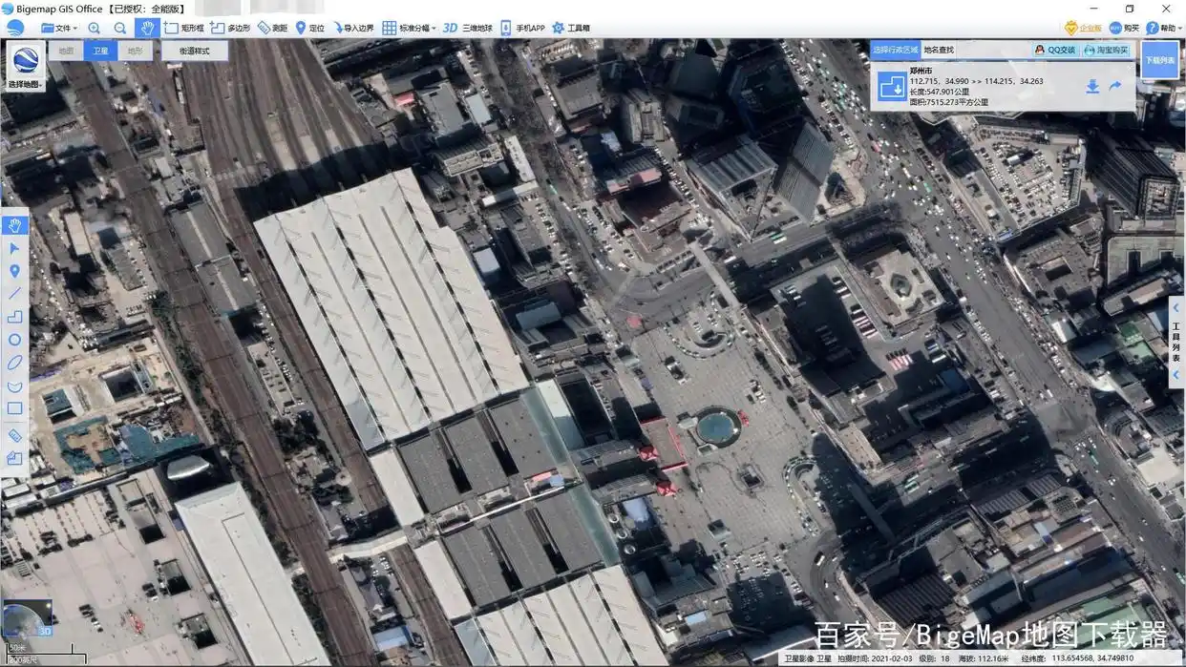Switch map view to 地形 terrain mode
Viewport: 1186px width, 667px height.
click(136, 51)
